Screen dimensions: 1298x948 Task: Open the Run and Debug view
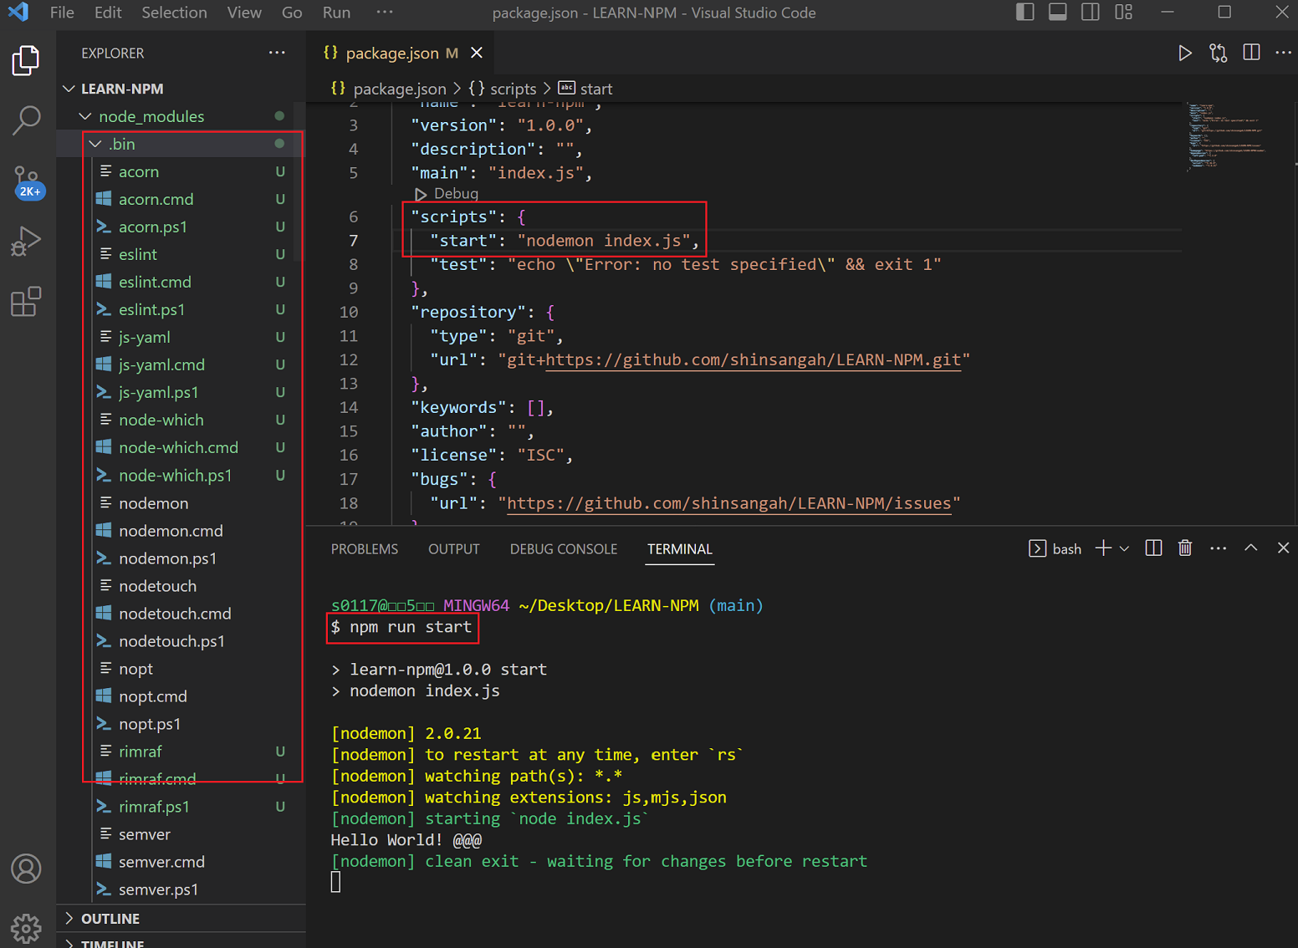coord(26,242)
